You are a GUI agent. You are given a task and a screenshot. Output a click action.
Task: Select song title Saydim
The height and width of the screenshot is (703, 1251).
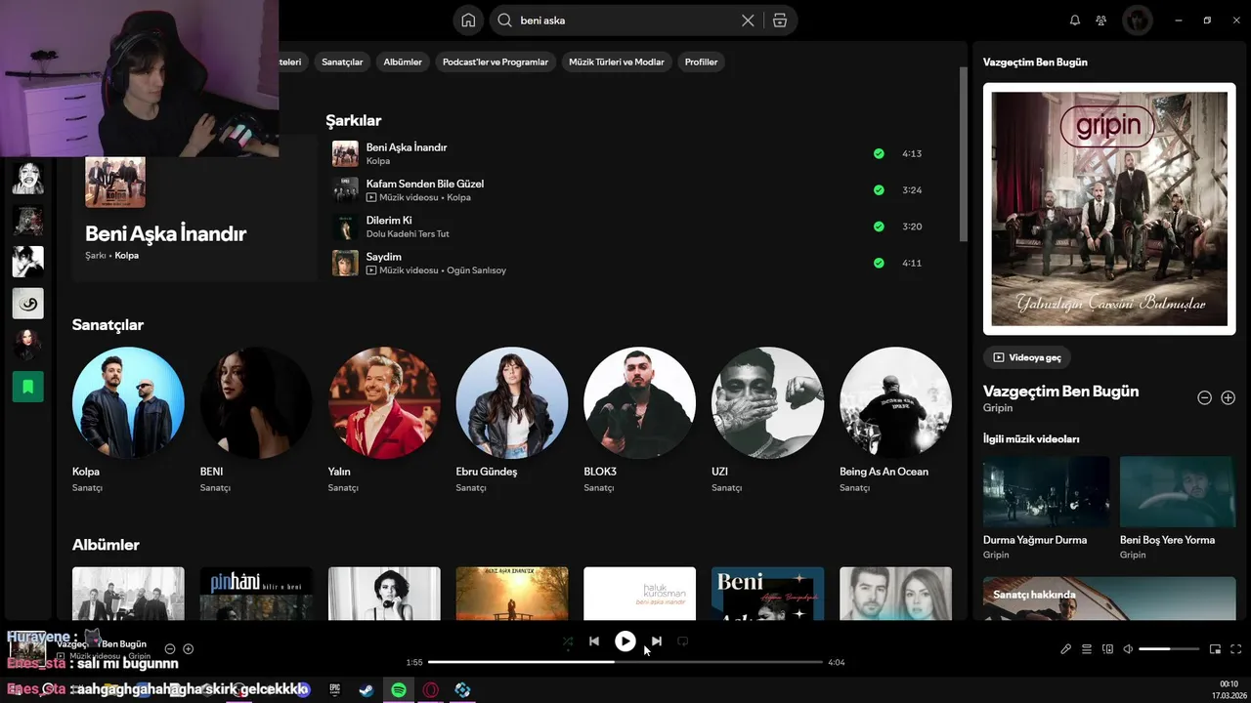(384, 257)
